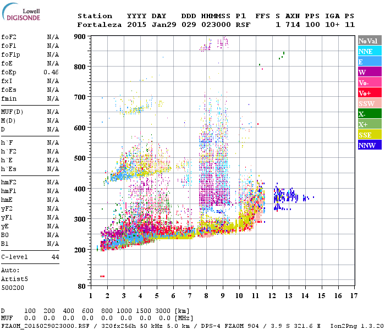Click the 80 km height axis label

coord(82,287)
